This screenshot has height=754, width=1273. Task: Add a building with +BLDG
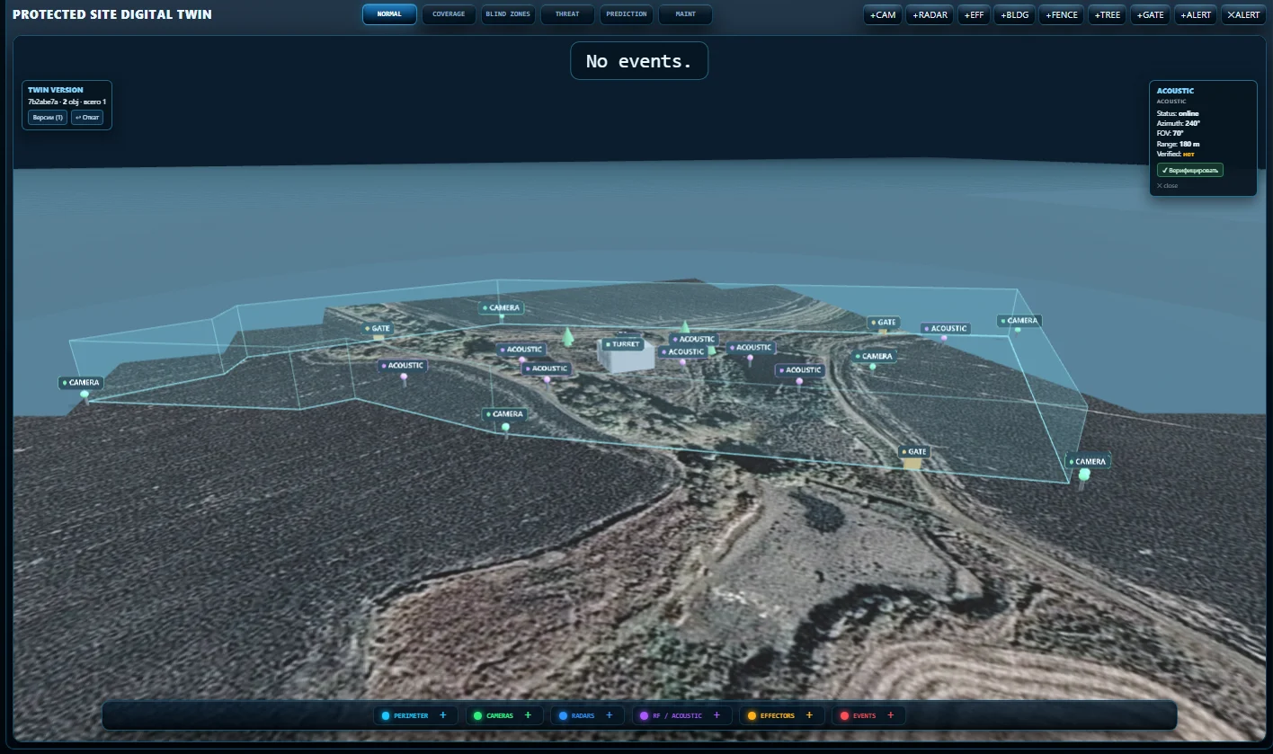(1014, 14)
